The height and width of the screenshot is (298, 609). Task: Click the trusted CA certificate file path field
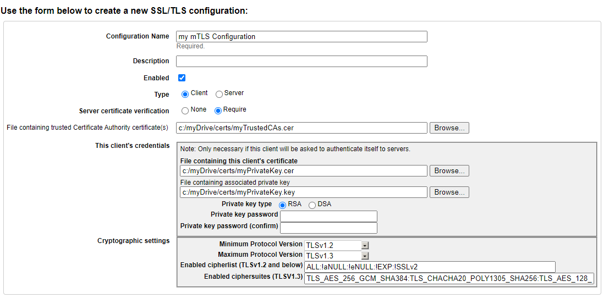301,128
